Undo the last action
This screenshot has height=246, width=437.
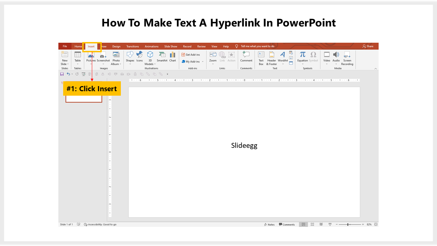tap(68, 74)
